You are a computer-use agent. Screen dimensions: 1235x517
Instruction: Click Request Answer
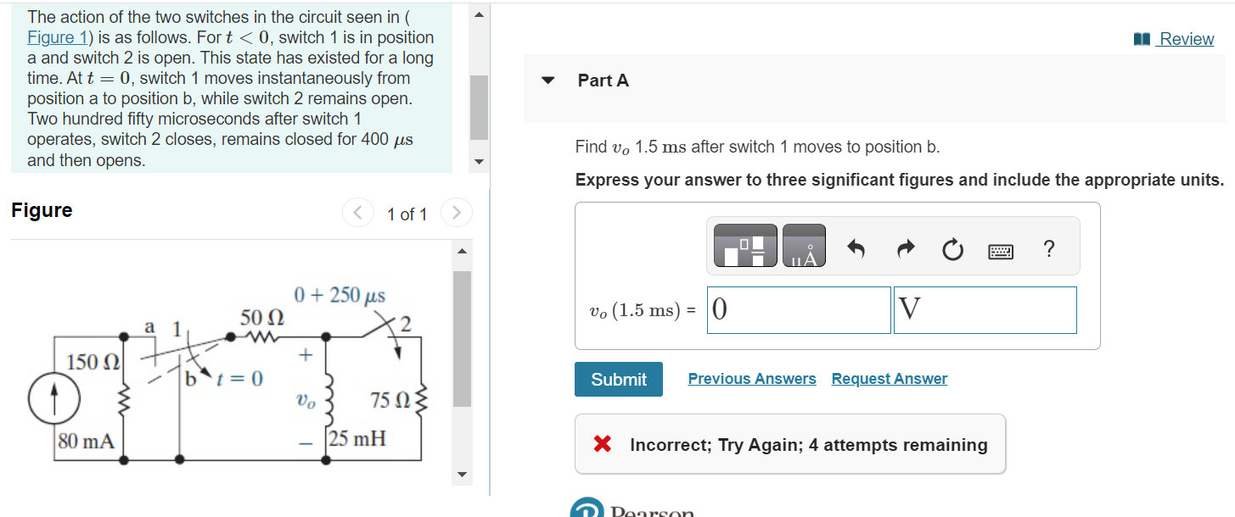click(x=889, y=379)
